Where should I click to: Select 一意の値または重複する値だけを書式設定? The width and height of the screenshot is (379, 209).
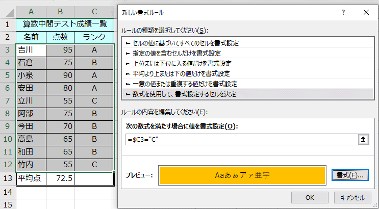[181, 84]
